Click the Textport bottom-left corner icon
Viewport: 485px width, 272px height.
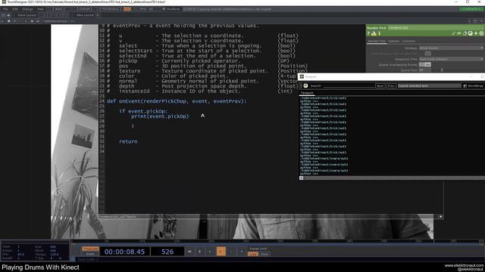[301, 178]
